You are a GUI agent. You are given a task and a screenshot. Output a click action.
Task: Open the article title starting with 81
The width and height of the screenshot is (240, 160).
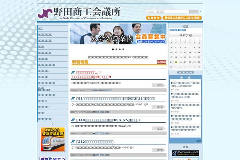[x=116, y=99]
